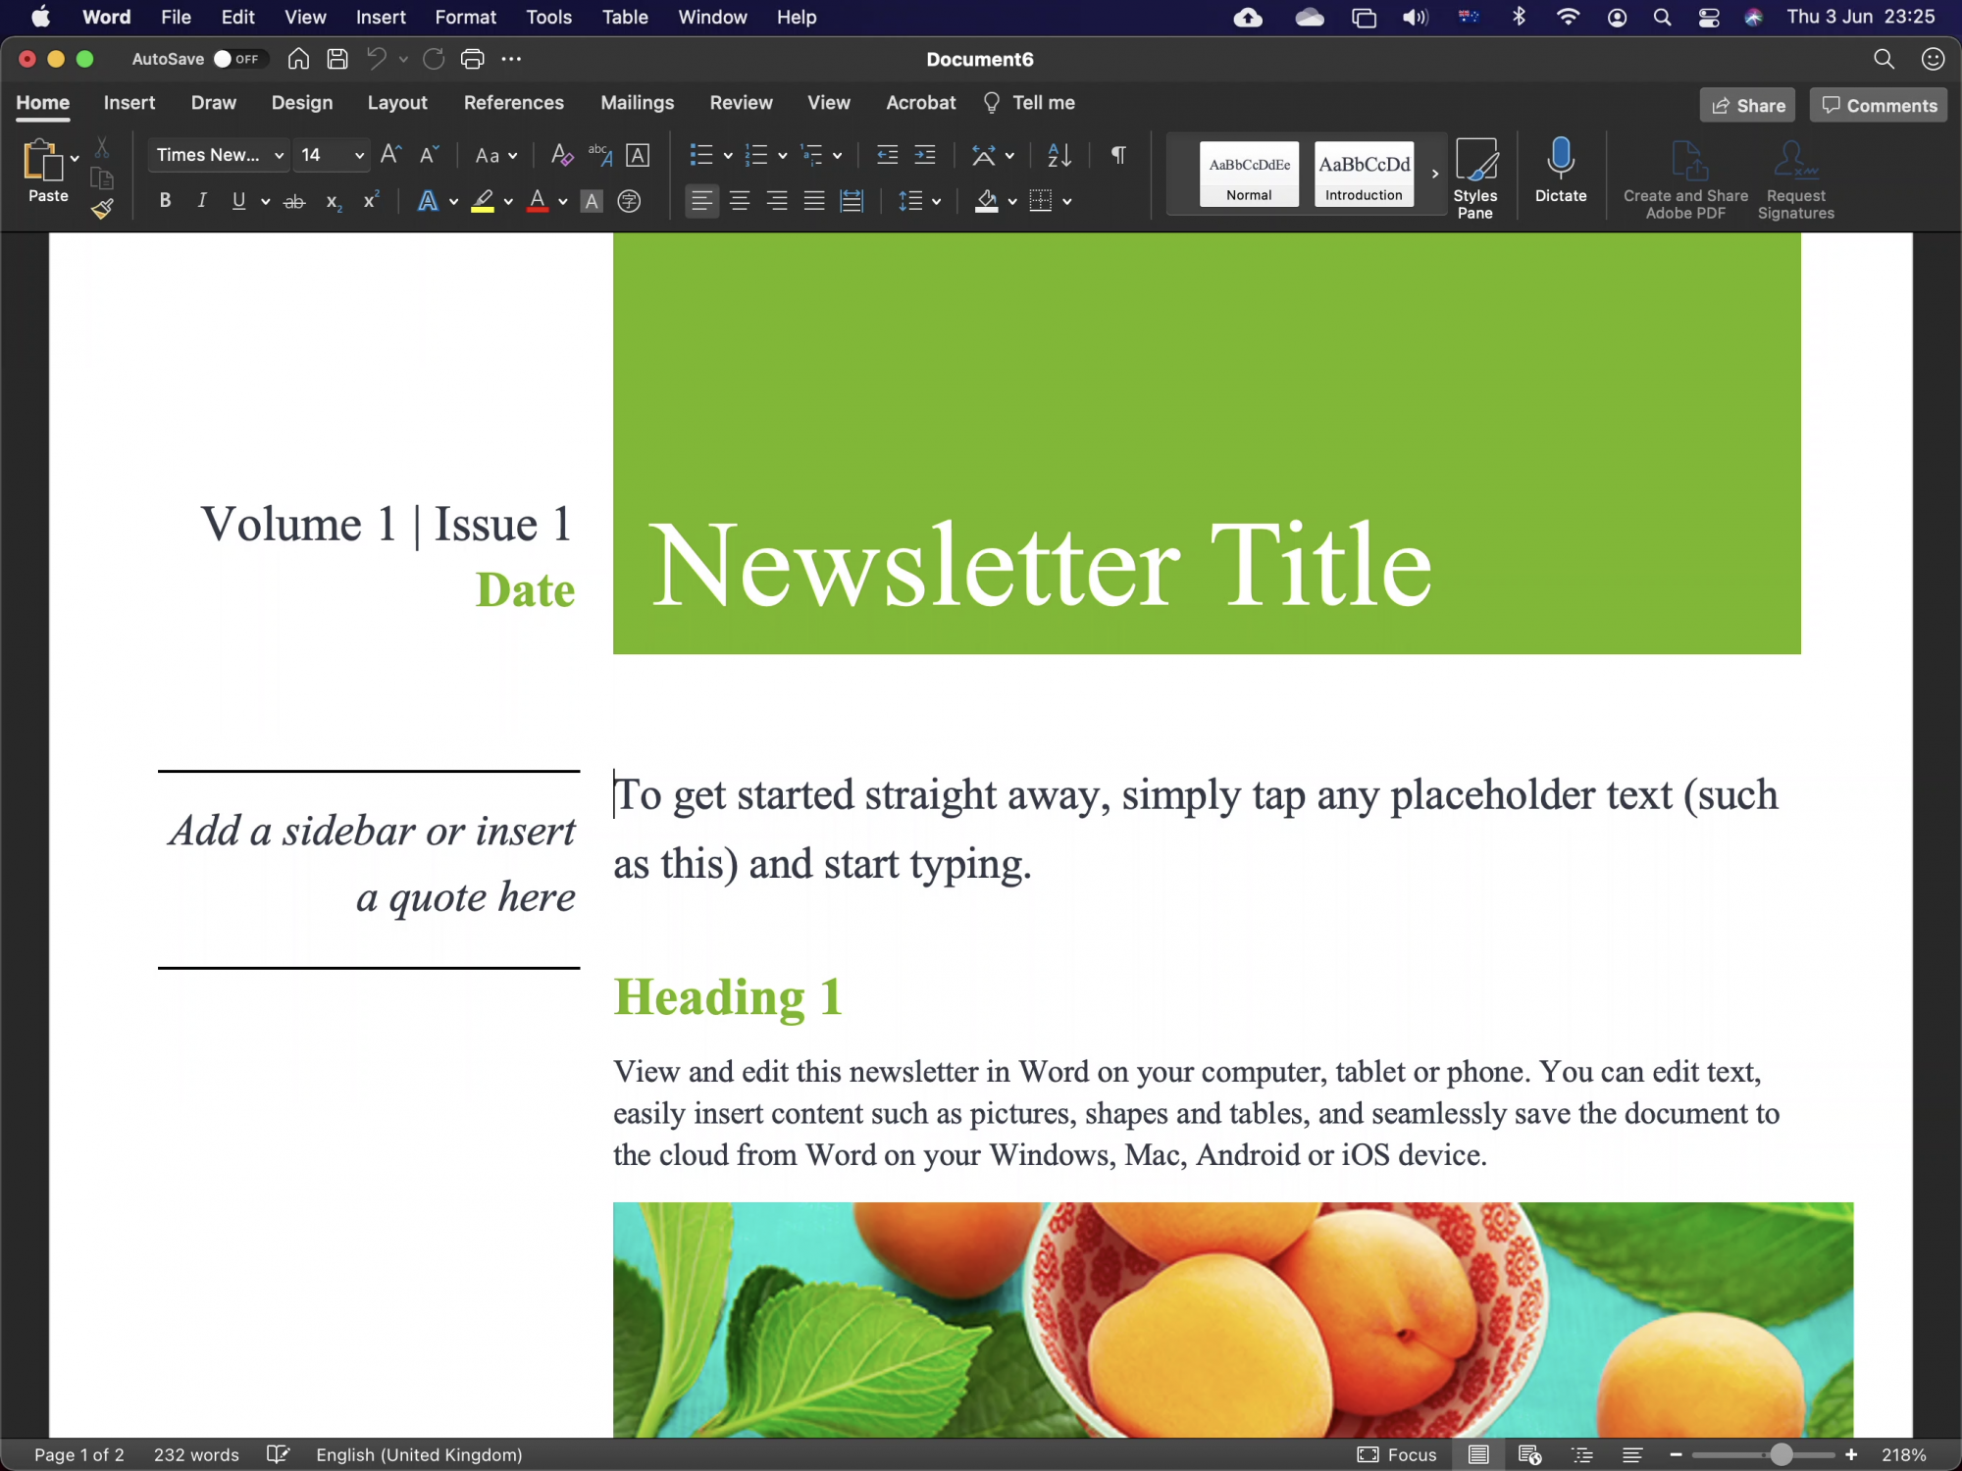1962x1471 pixels.
Task: Increase paragraph indent
Action: tap(925, 155)
